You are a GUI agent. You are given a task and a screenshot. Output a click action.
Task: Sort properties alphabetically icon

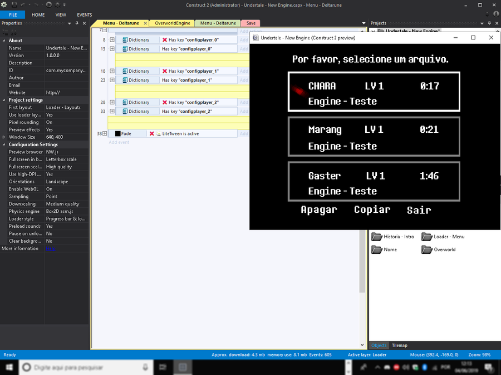point(13,33)
